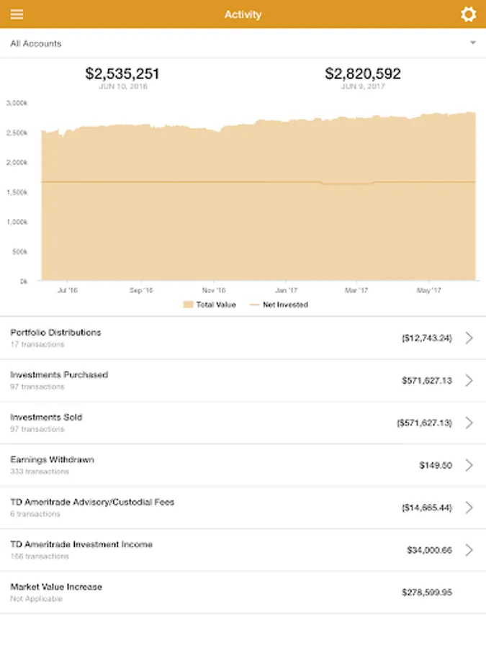
Task: Open settings via the gear icon
Action: (x=469, y=14)
